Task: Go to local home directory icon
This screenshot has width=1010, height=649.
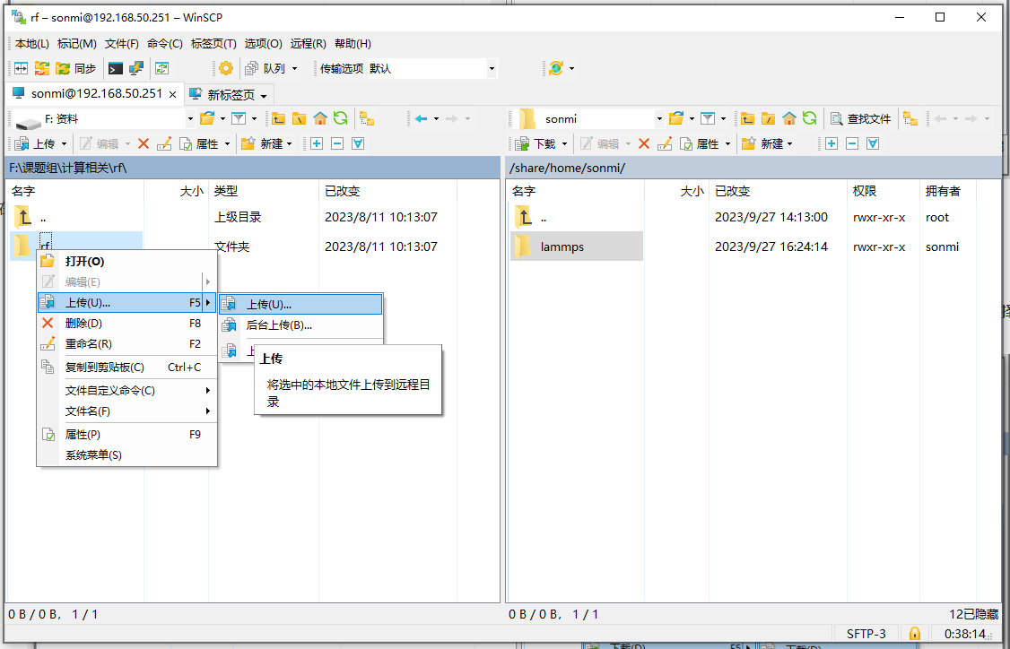Action: coord(320,118)
